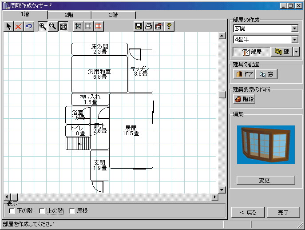Check the 屋根 checkbox
Screen dimensions: 305x230
[x=72, y=211]
